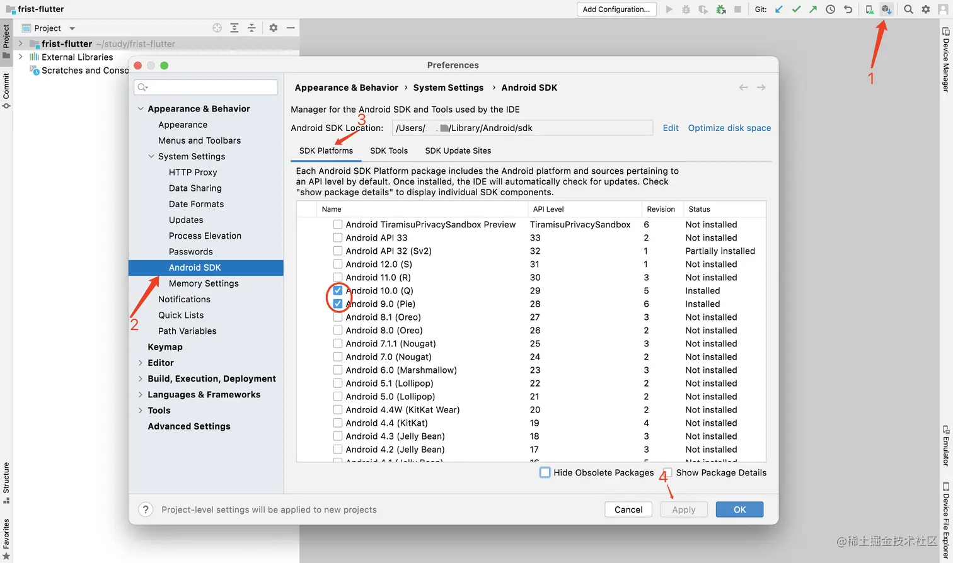Go back with the Preferences left arrow
The width and height of the screenshot is (953, 563).
(744, 88)
